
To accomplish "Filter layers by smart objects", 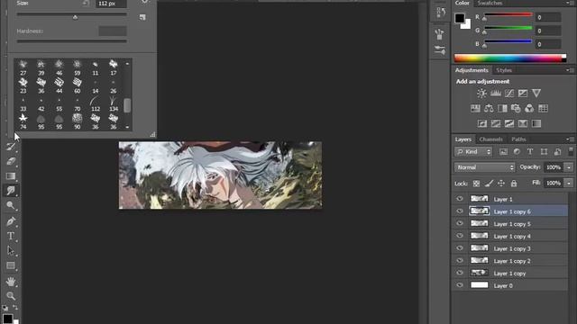I will coord(557,152).
